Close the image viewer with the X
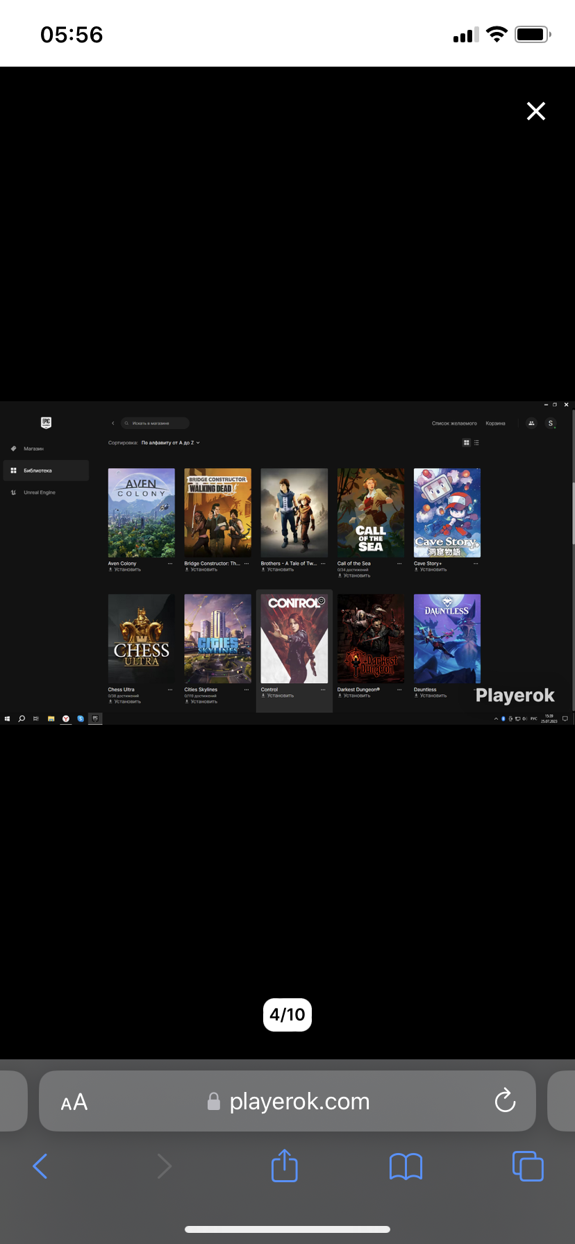 pyautogui.click(x=535, y=111)
